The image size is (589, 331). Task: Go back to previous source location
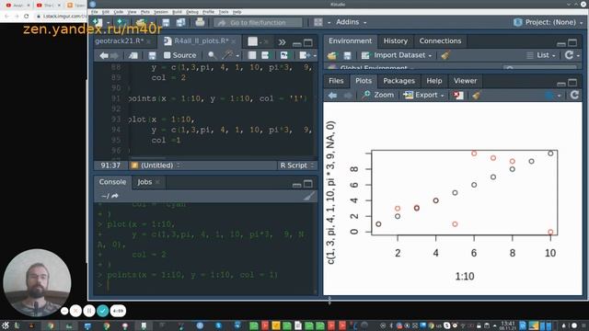click(104, 55)
